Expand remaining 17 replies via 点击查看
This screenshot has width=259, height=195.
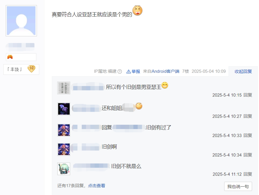[x=96, y=186]
